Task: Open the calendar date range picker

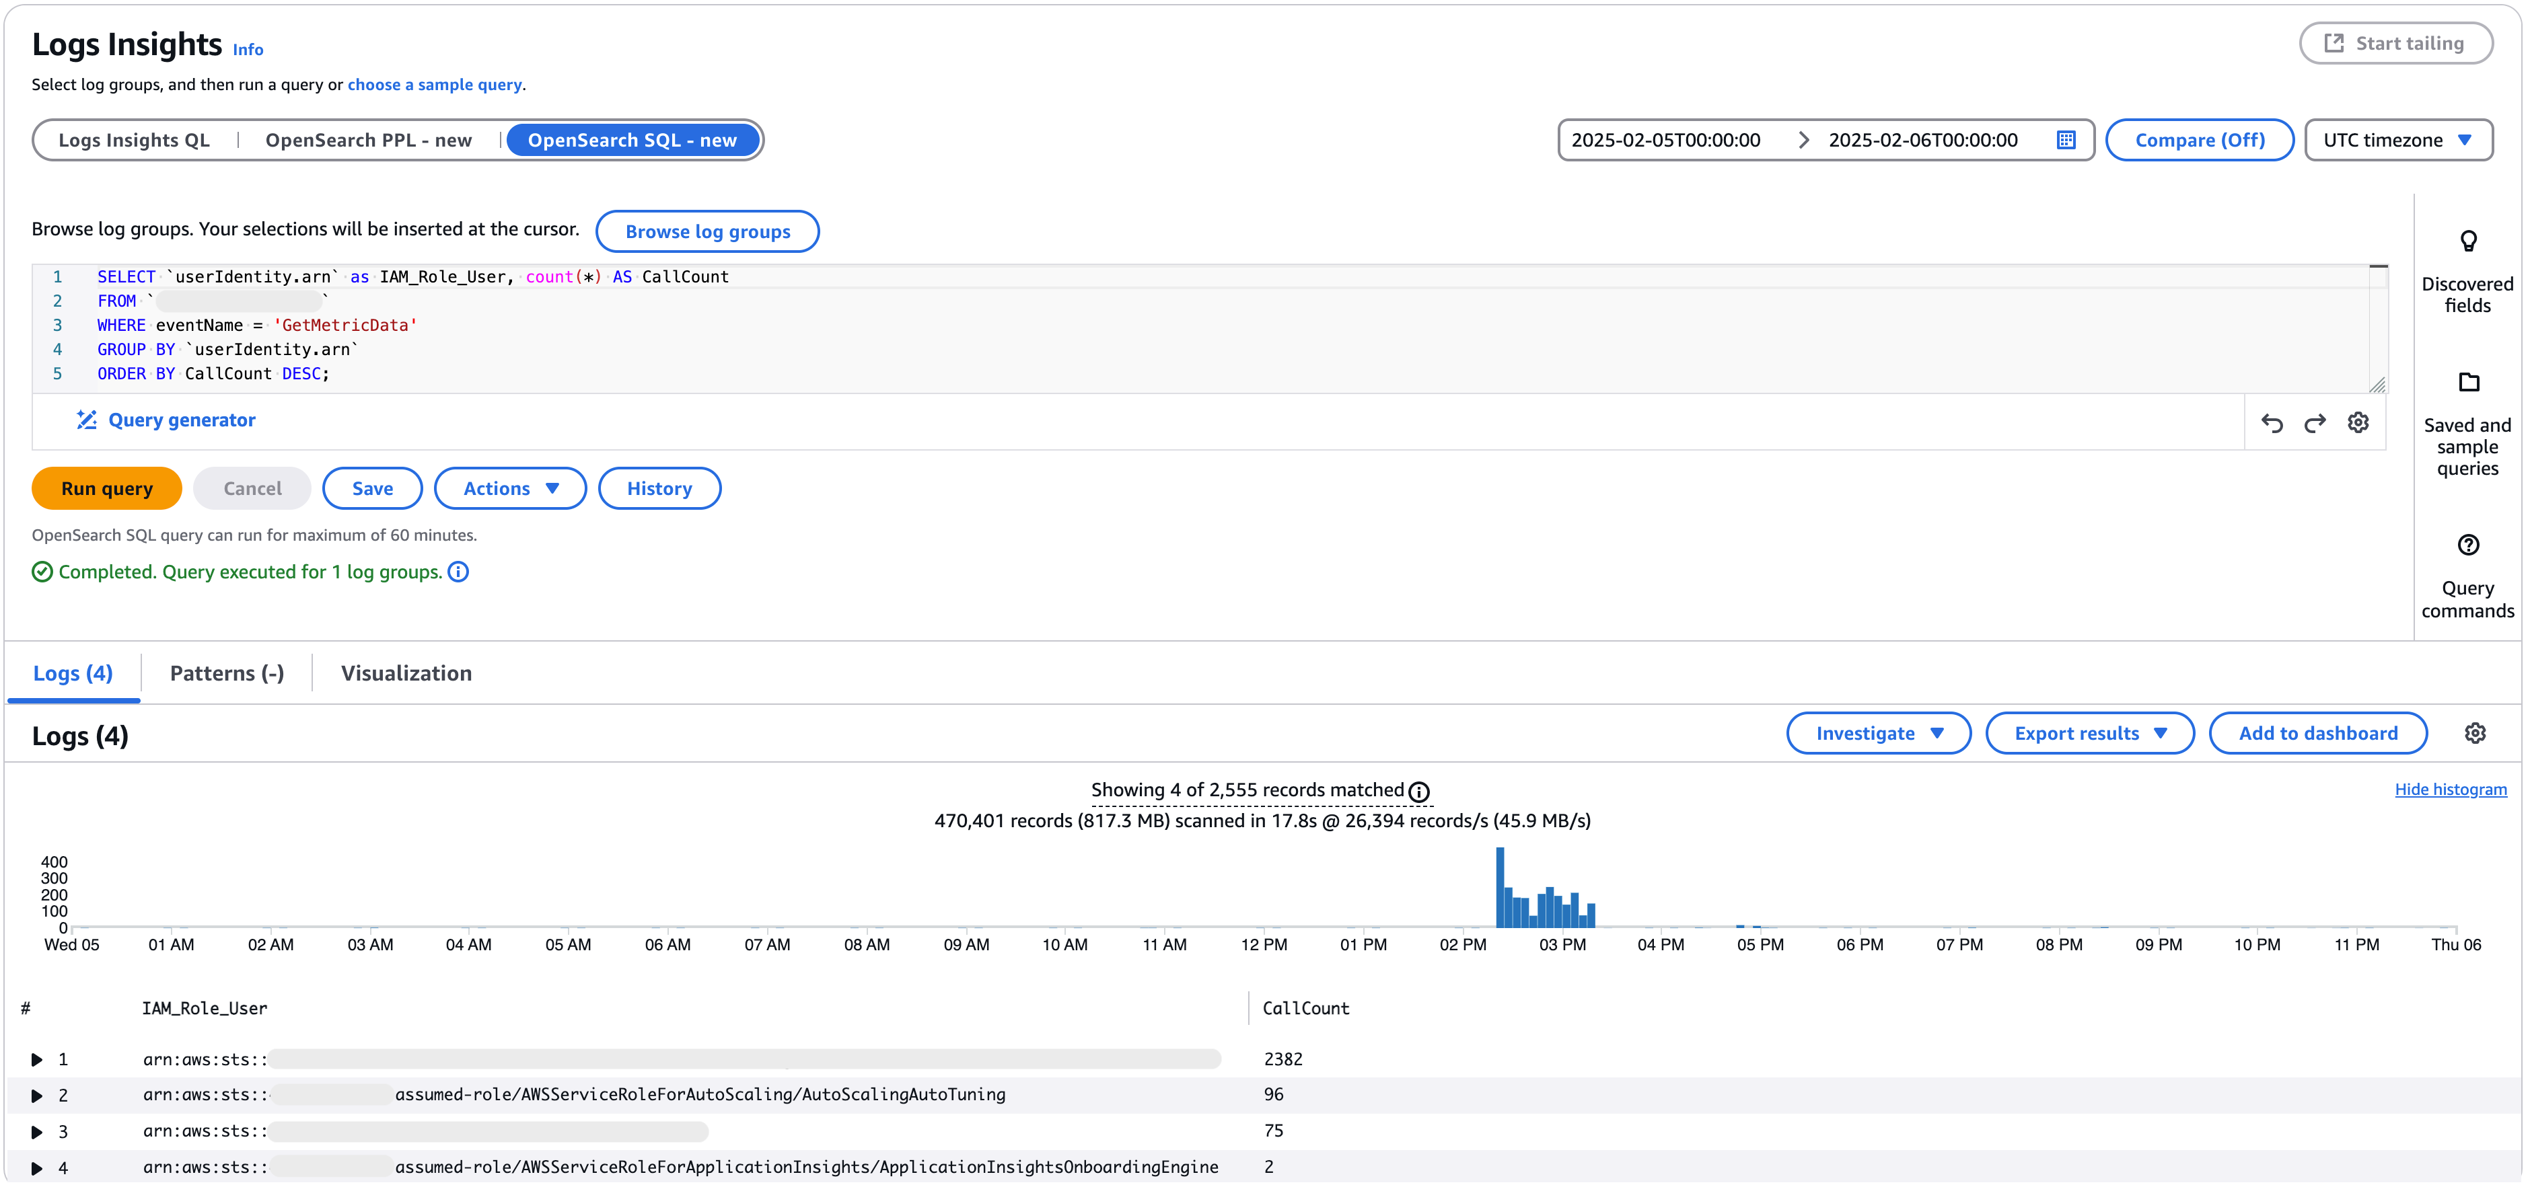Action: 2066,141
